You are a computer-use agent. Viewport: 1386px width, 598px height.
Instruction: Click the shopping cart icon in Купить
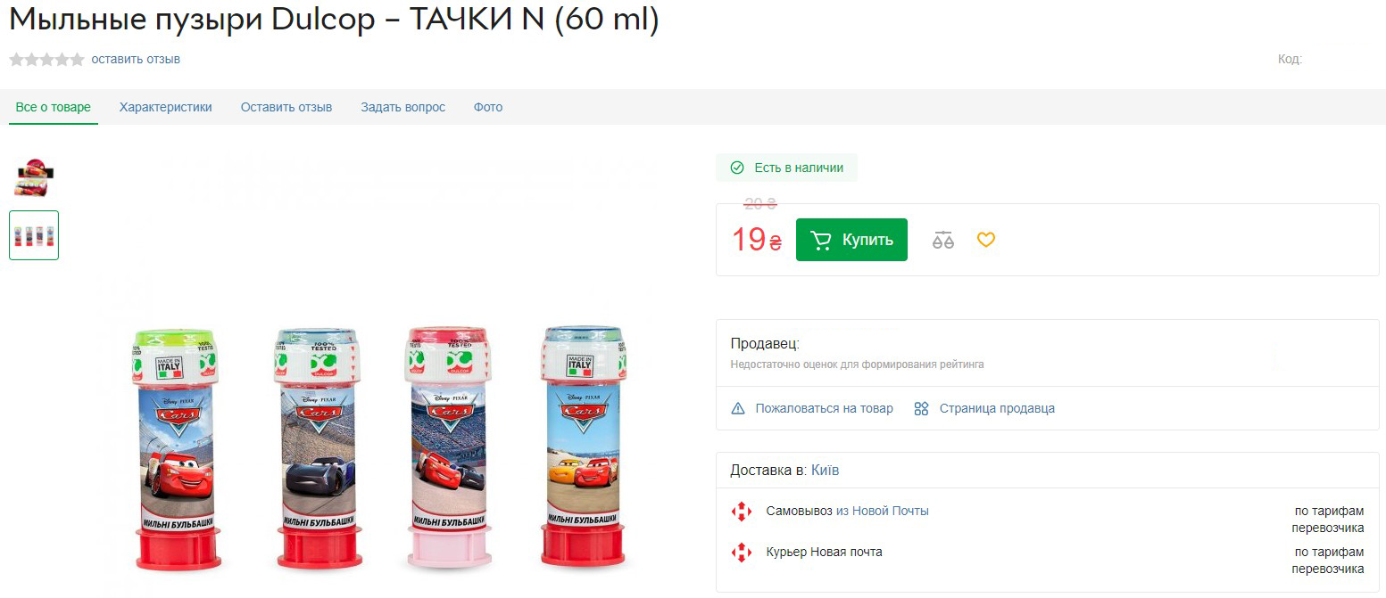point(821,240)
